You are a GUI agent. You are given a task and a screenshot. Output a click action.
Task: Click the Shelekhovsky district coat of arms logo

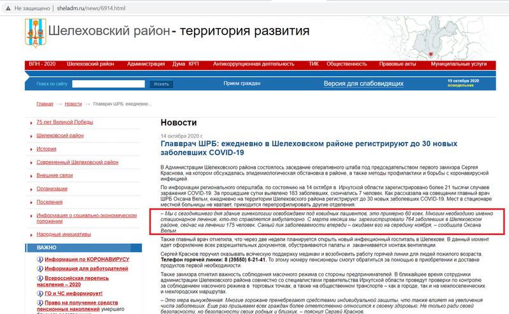36,33
